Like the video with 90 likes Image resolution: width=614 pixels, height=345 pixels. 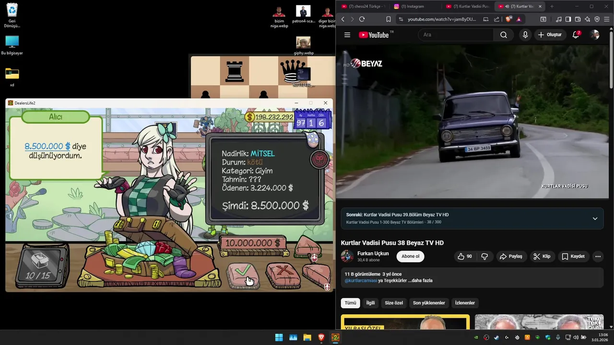tap(464, 256)
